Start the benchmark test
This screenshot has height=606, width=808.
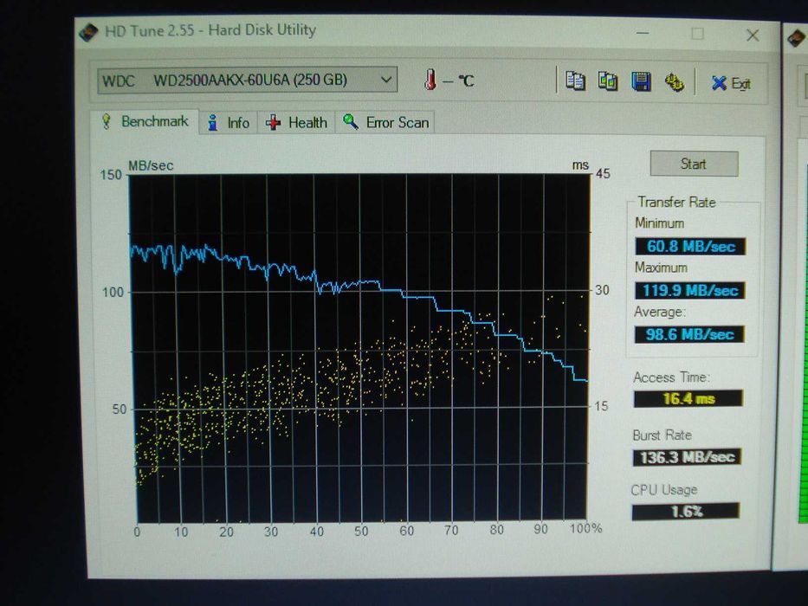[x=694, y=164]
